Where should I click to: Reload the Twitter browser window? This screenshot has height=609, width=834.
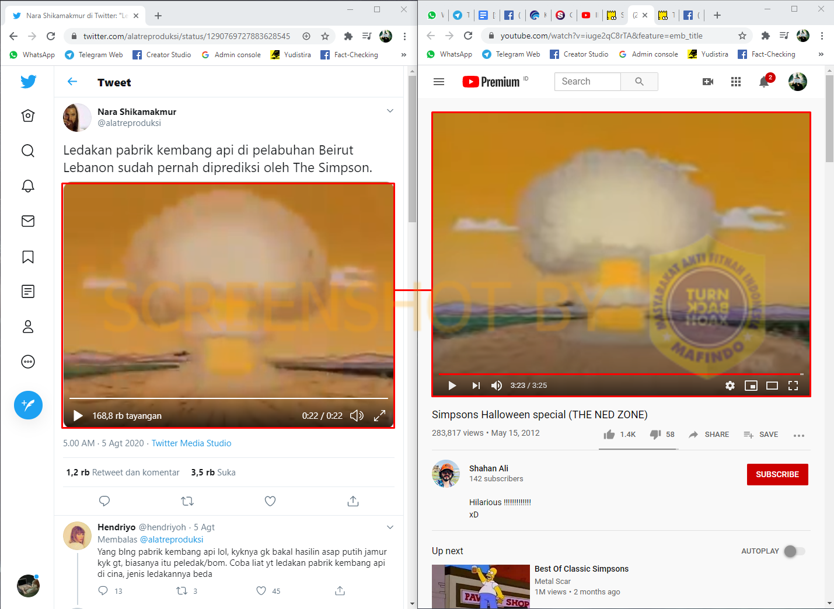51,36
